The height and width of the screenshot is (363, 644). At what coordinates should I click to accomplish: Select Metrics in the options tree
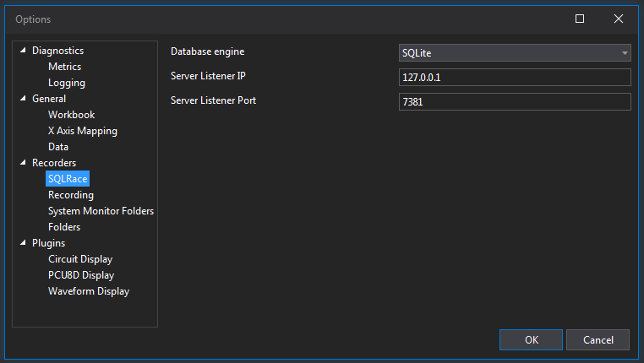click(x=64, y=67)
